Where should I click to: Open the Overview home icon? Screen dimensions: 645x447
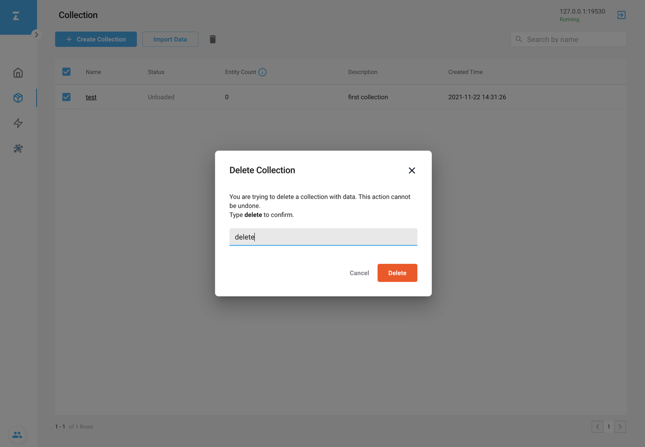(x=18, y=72)
